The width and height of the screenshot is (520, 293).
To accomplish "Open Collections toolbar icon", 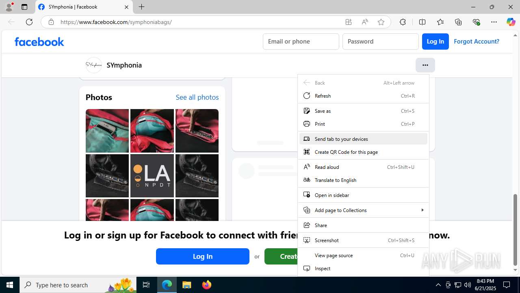I will click(x=458, y=22).
